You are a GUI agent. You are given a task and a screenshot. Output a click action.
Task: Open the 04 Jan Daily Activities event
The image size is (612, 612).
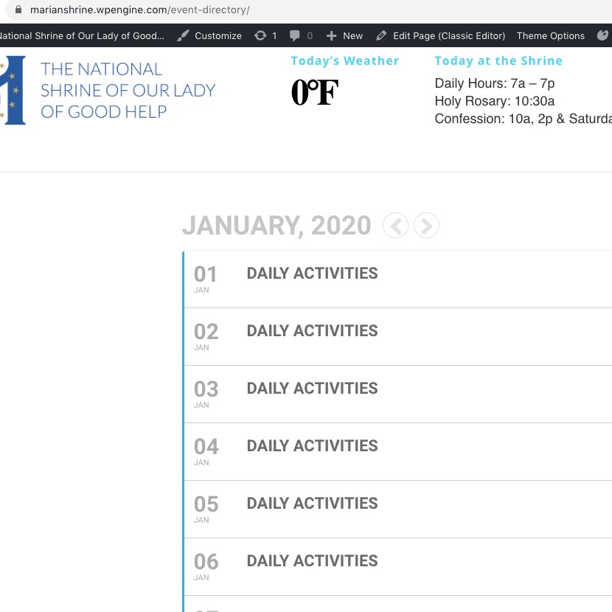(312, 446)
